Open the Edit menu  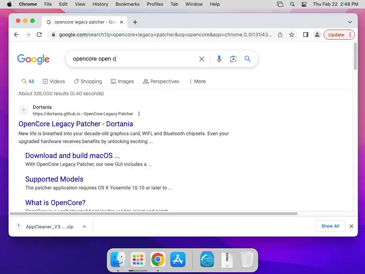click(63, 4)
